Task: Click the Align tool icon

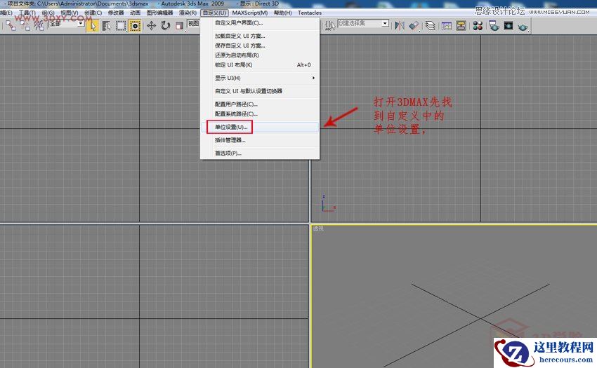Action: (414, 25)
